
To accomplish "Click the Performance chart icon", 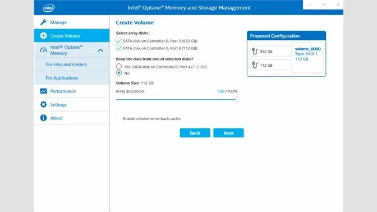I will (x=43, y=91).
